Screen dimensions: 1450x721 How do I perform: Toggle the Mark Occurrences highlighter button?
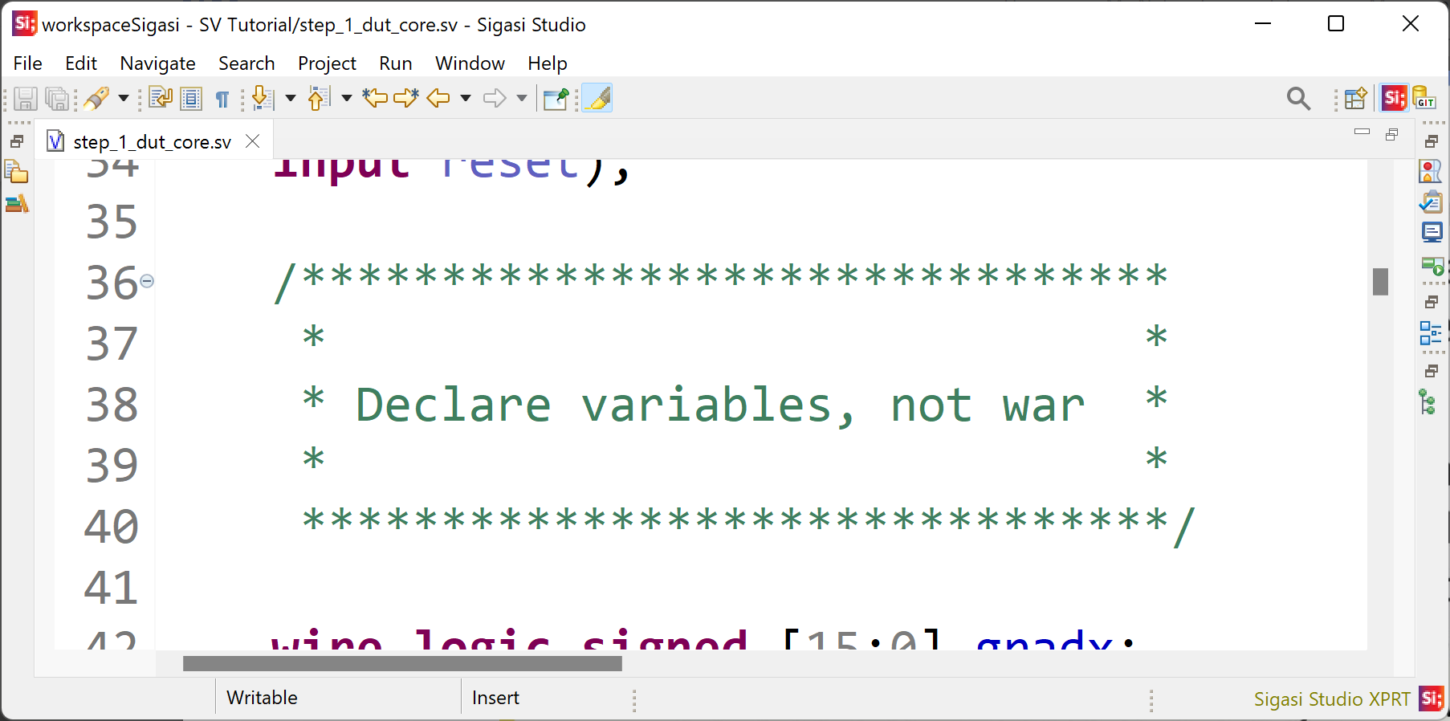pos(597,98)
